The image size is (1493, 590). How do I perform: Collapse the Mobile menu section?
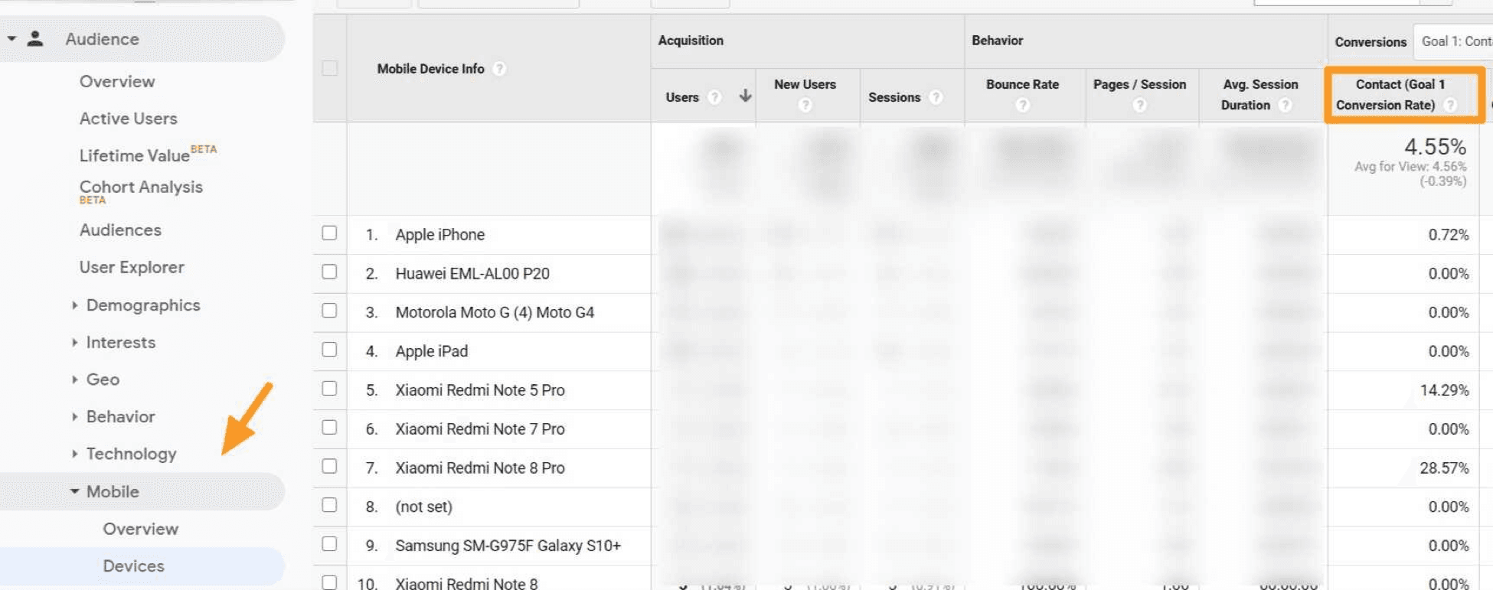[74, 491]
